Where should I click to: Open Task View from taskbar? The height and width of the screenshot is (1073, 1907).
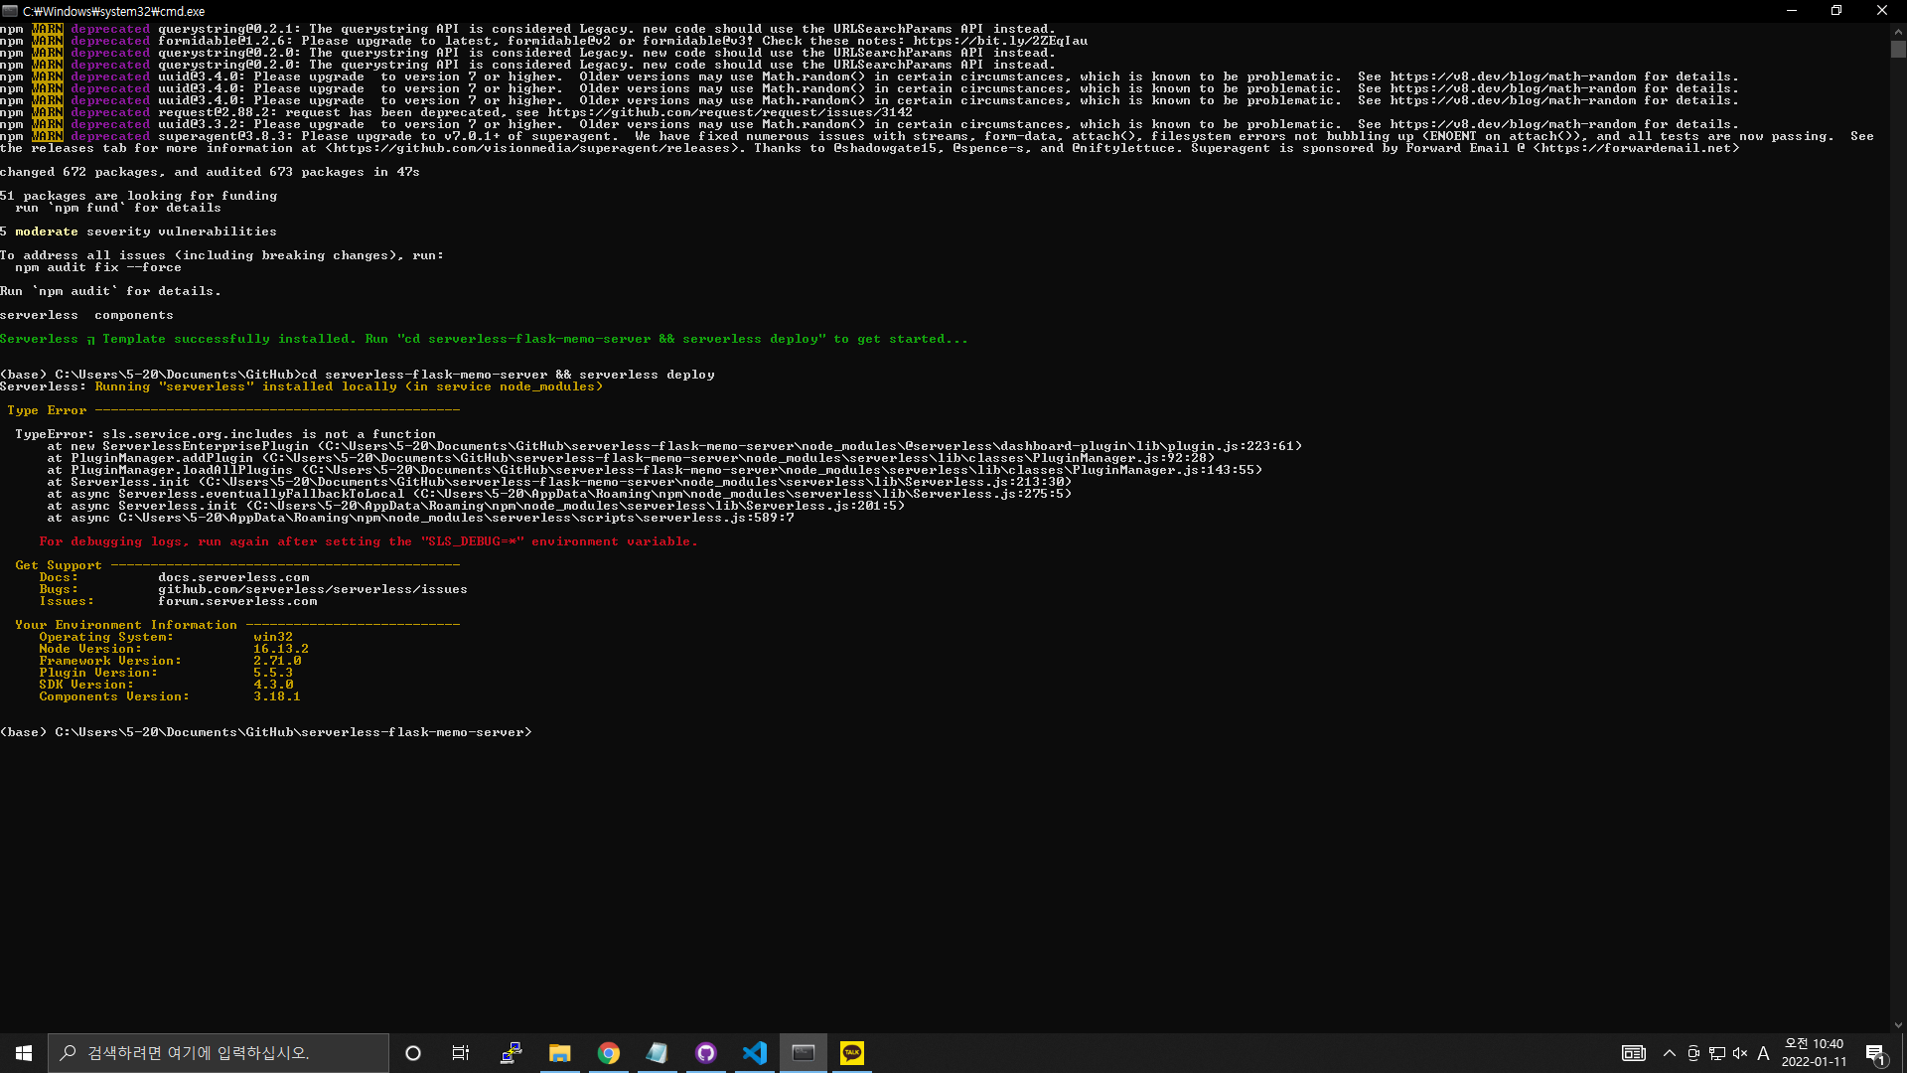tap(461, 1053)
